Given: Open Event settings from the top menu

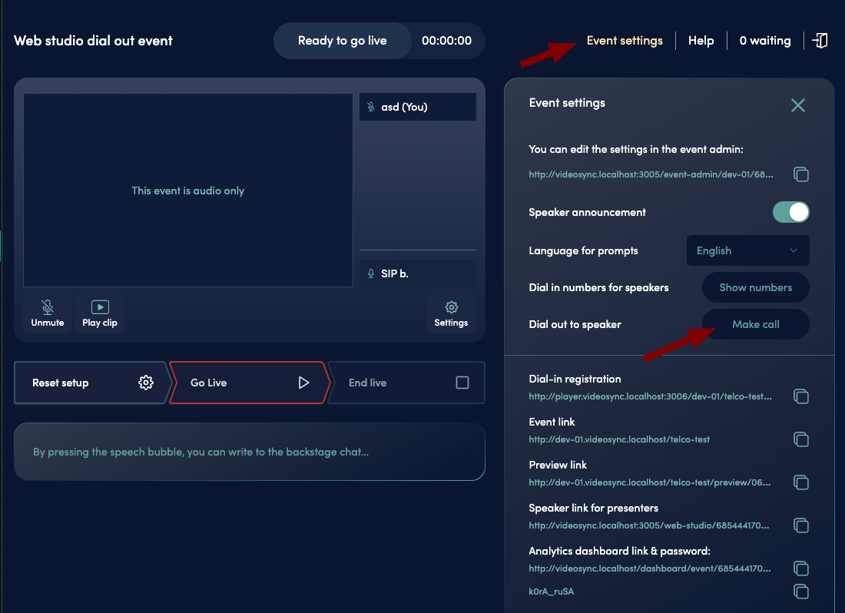Looking at the screenshot, I should pos(625,40).
